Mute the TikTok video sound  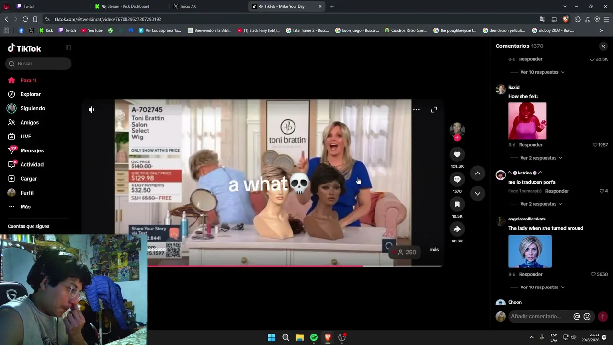click(x=91, y=110)
